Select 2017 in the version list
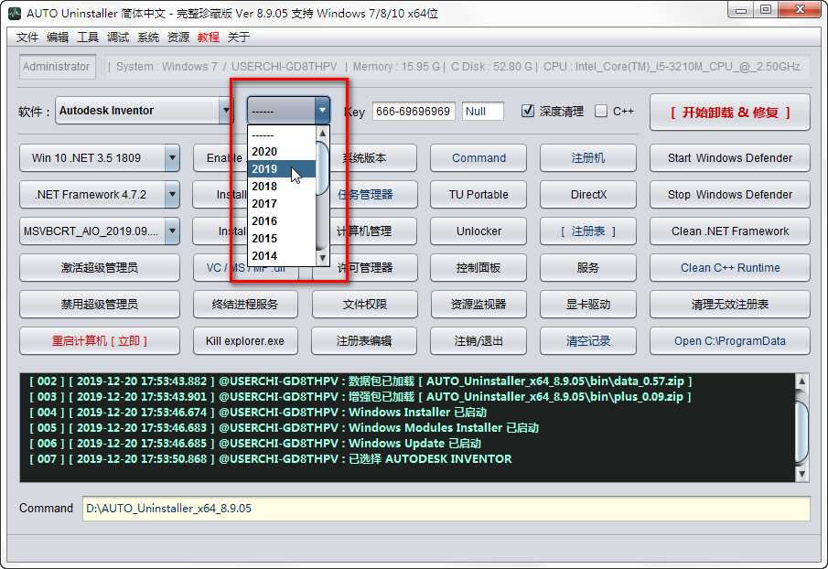This screenshot has width=828, height=569. point(282,204)
